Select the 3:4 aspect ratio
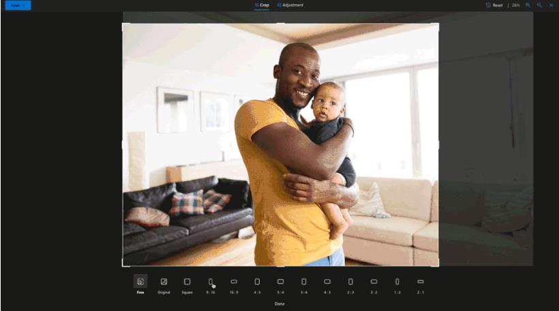 pos(304,282)
